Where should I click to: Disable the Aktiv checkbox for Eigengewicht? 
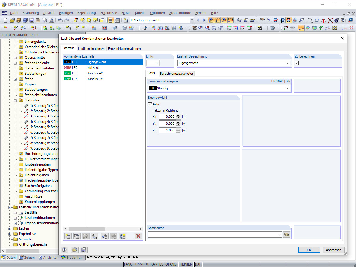pos(150,104)
